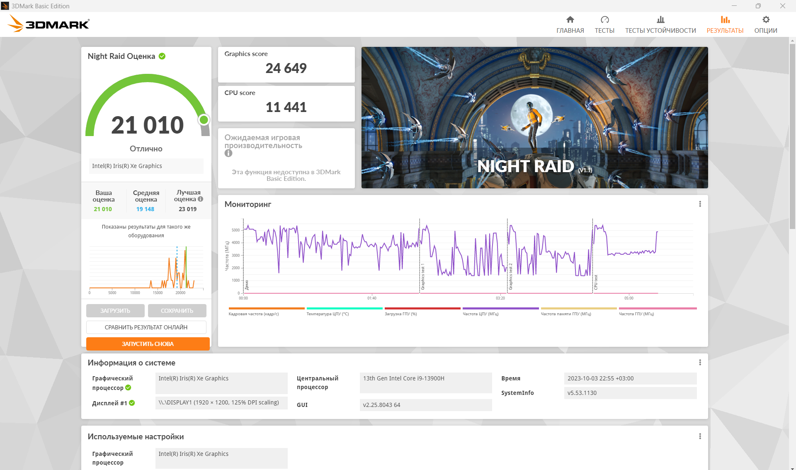
Task: Toggle the Кадровая частота legend series
Action: coord(267,312)
